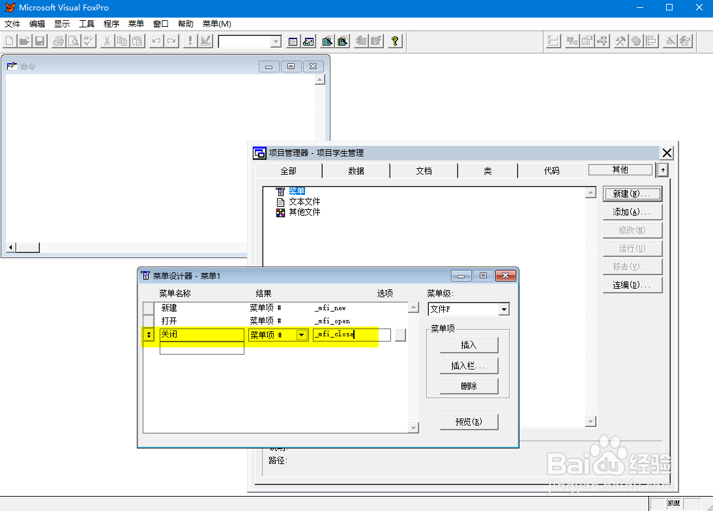Click the Code Window icon
713x511 pixels.
(602, 41)
